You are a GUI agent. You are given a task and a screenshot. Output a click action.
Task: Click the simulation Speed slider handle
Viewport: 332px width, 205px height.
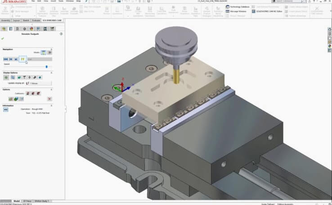pyautogui.click(x=46, y=67)
